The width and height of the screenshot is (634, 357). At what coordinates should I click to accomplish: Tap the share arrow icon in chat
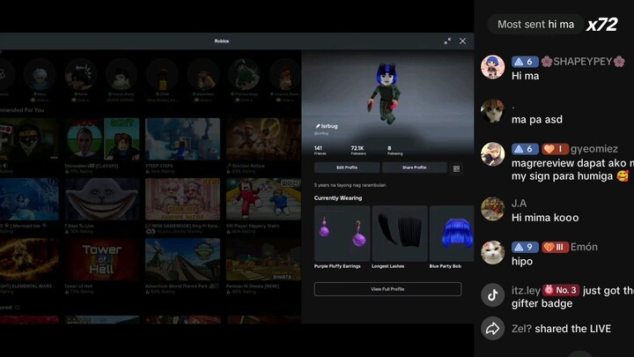[493, 329]
